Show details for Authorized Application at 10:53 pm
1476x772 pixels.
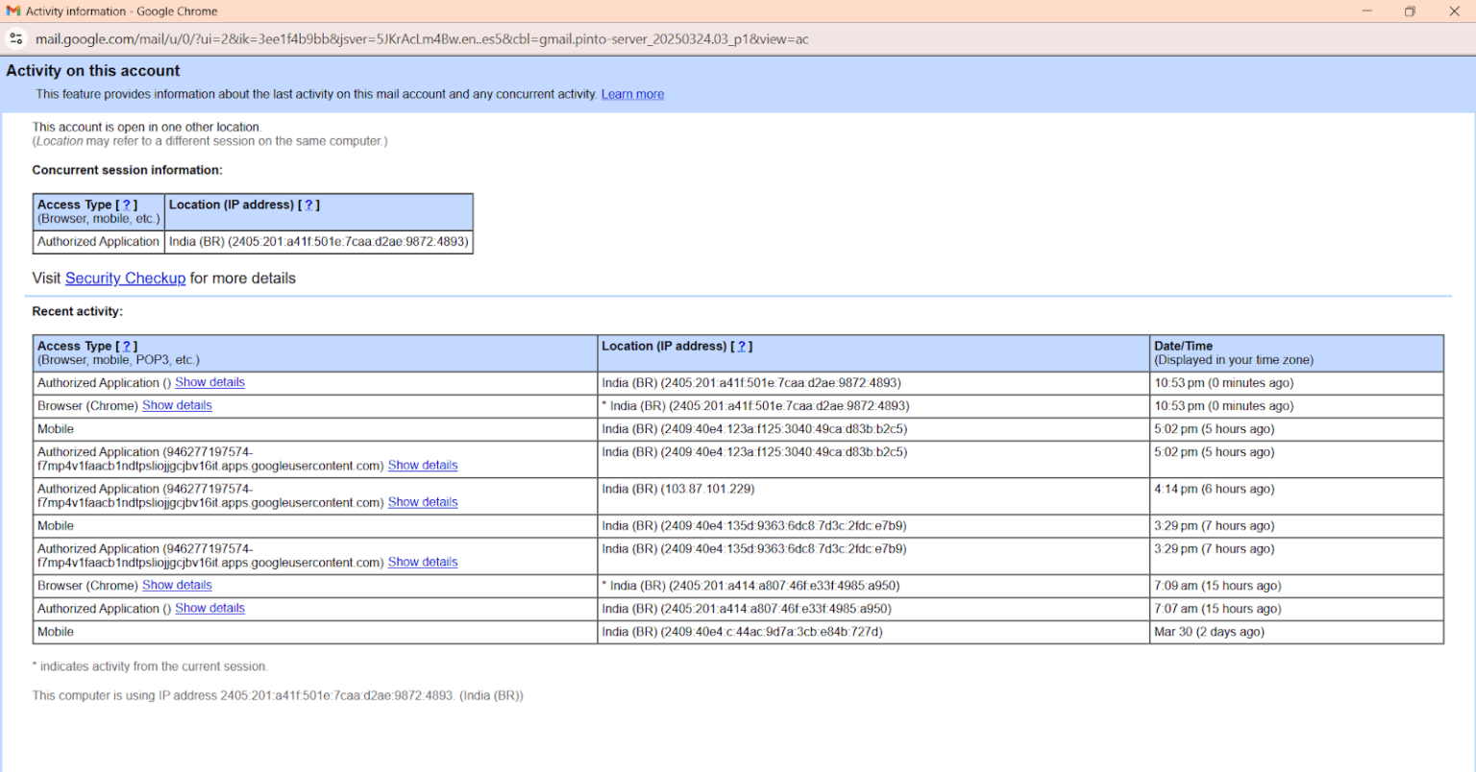[209, 382]
